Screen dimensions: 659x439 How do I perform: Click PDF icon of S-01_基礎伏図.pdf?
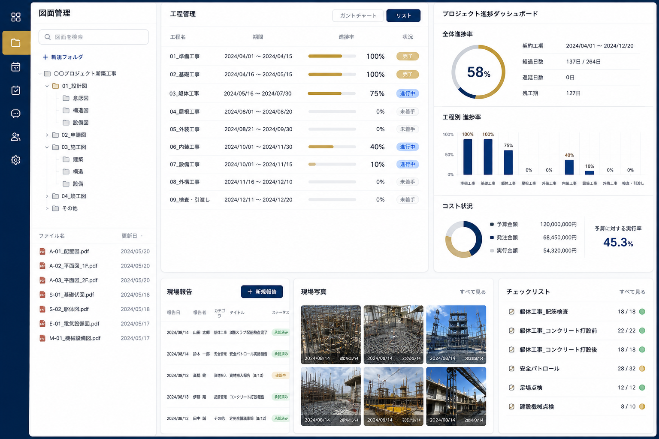[42, 295]
